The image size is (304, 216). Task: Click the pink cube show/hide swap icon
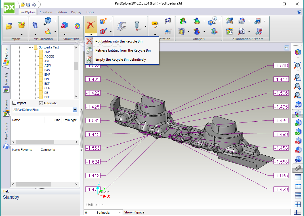point(77,26)
